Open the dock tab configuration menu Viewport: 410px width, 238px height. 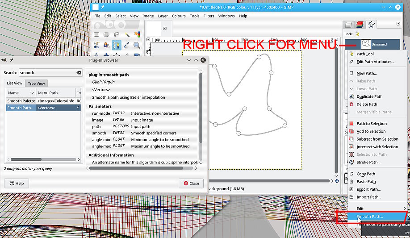pos(398,24)
